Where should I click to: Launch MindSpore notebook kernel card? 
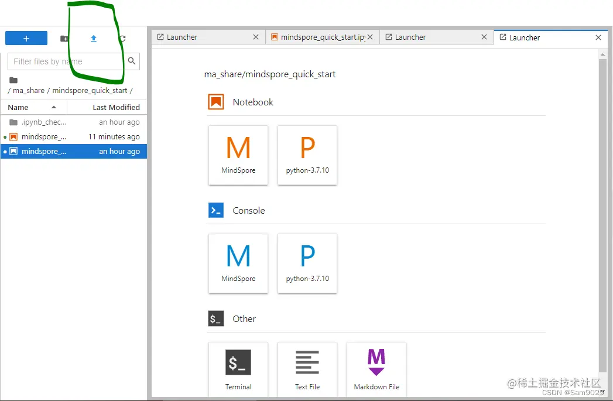(x=238, y=155)
